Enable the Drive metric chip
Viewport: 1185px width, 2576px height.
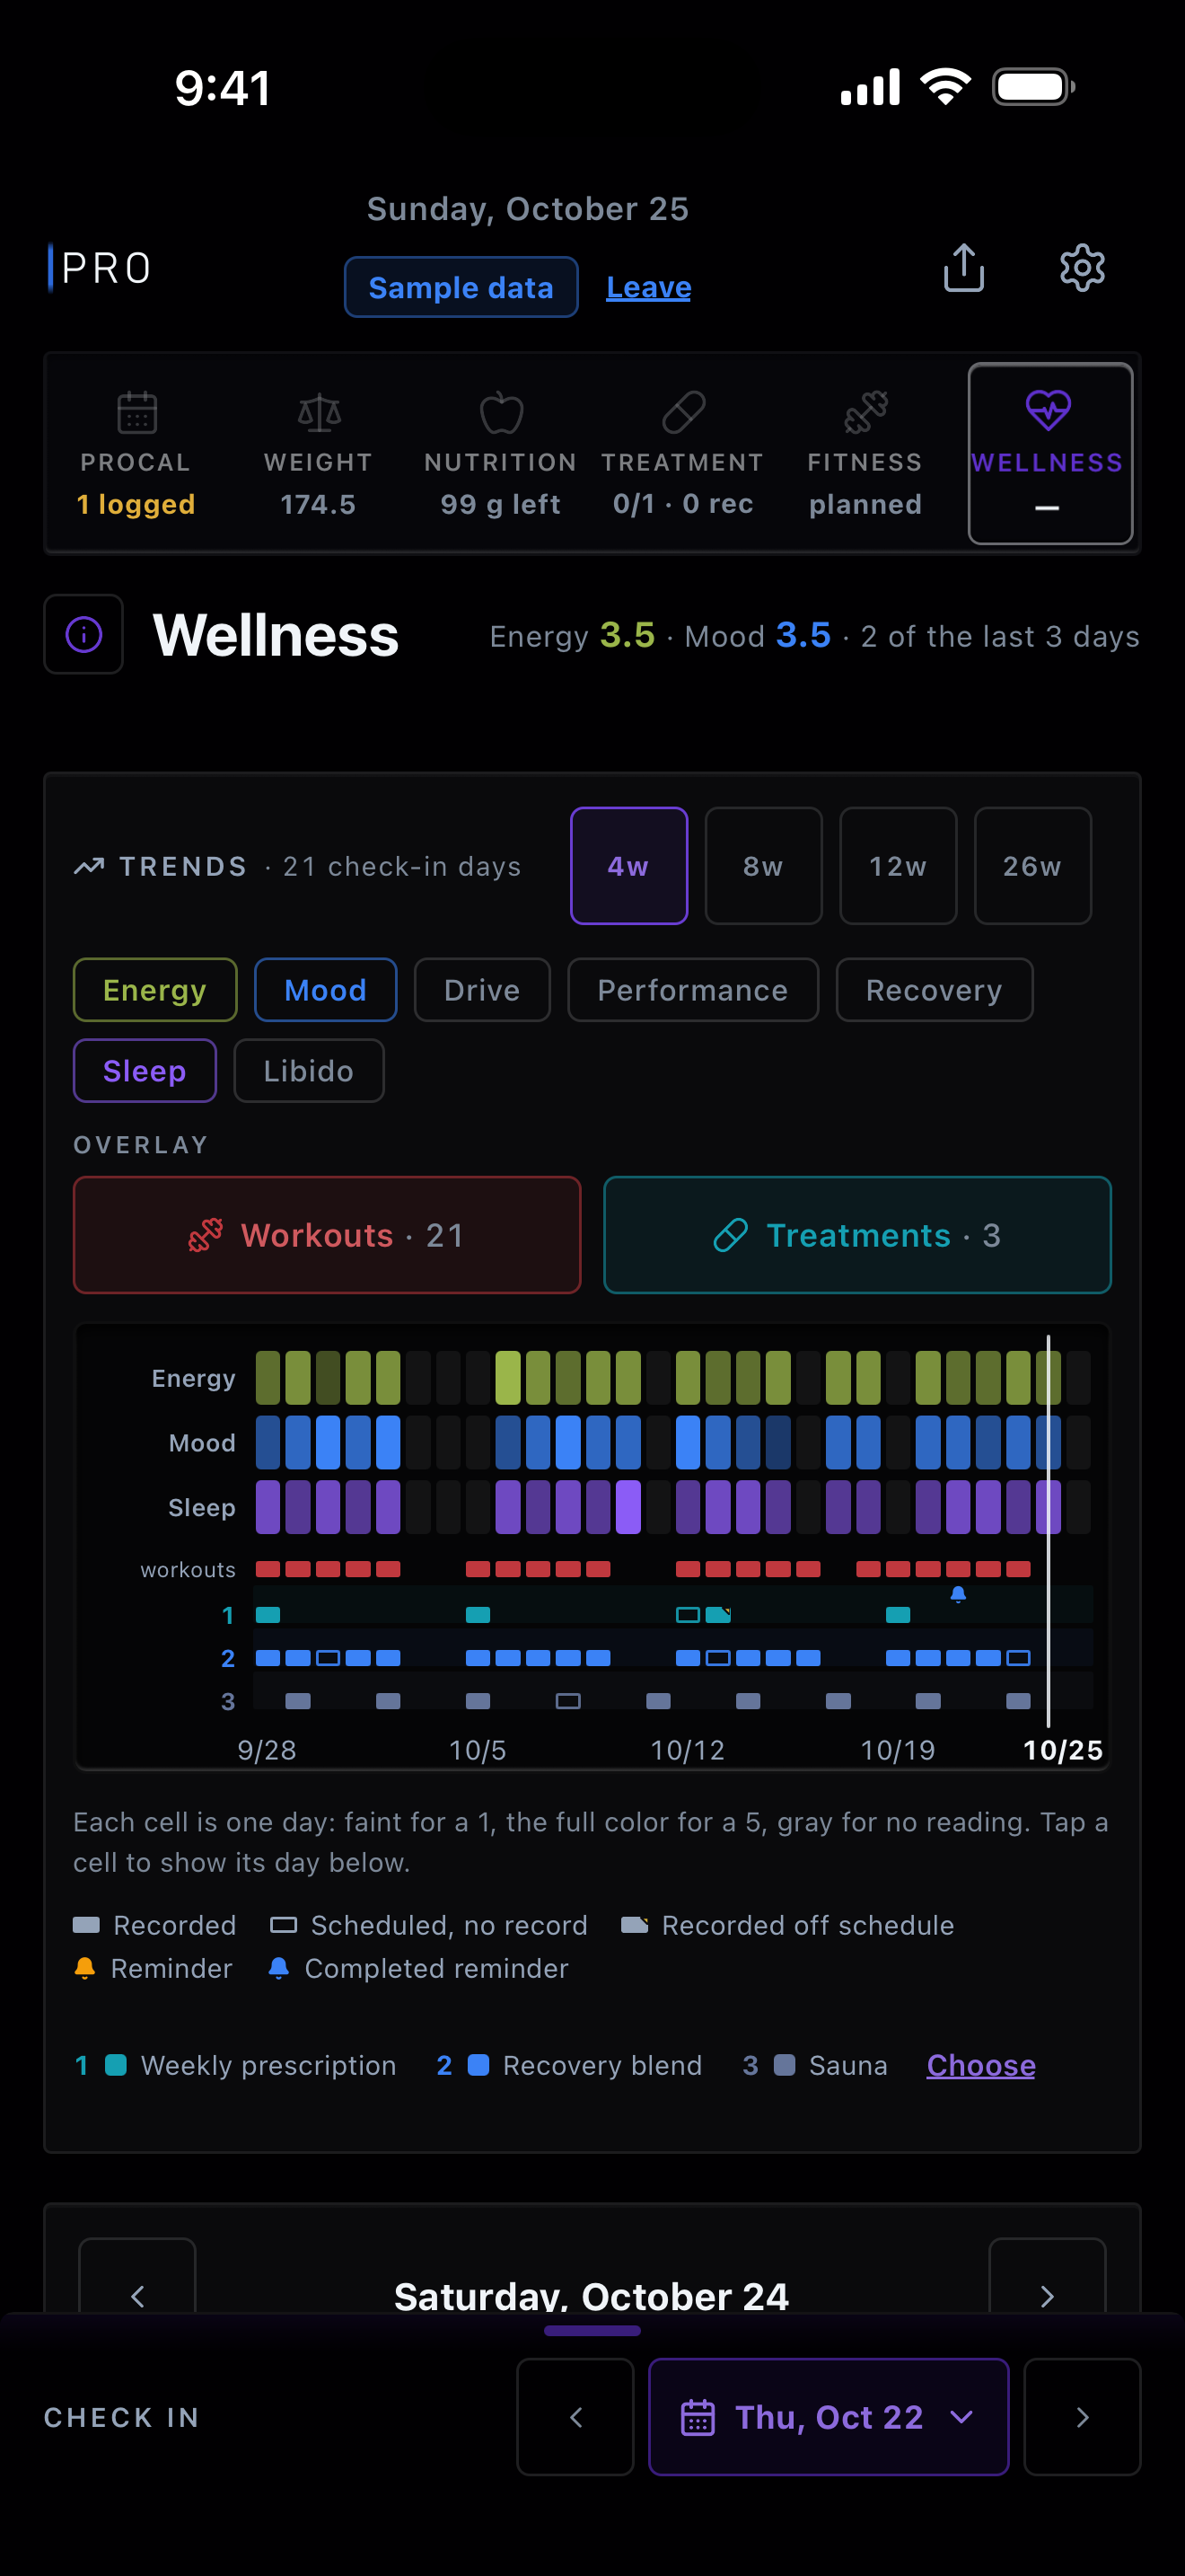(x=481, y=990)
